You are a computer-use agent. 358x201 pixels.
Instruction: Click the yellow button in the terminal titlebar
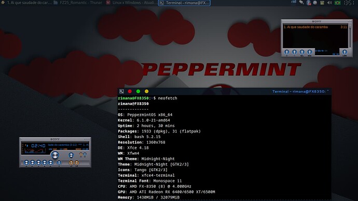(147, 91)
